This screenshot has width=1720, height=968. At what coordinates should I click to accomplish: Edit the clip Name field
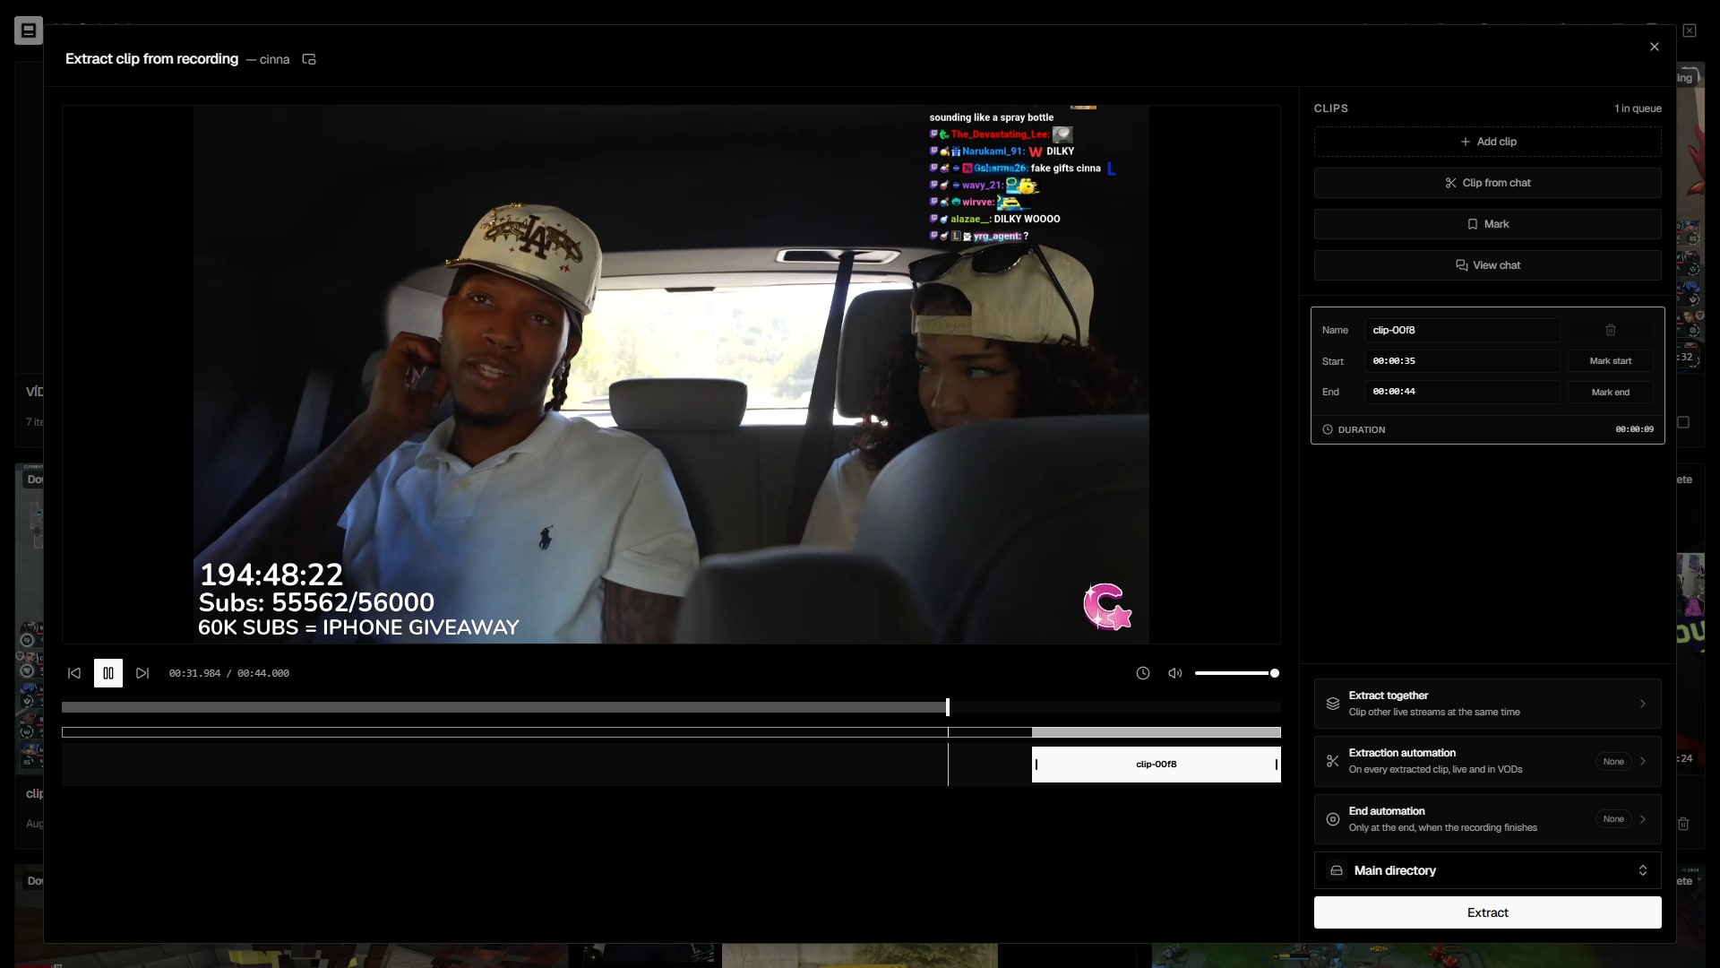point(1462,330)
